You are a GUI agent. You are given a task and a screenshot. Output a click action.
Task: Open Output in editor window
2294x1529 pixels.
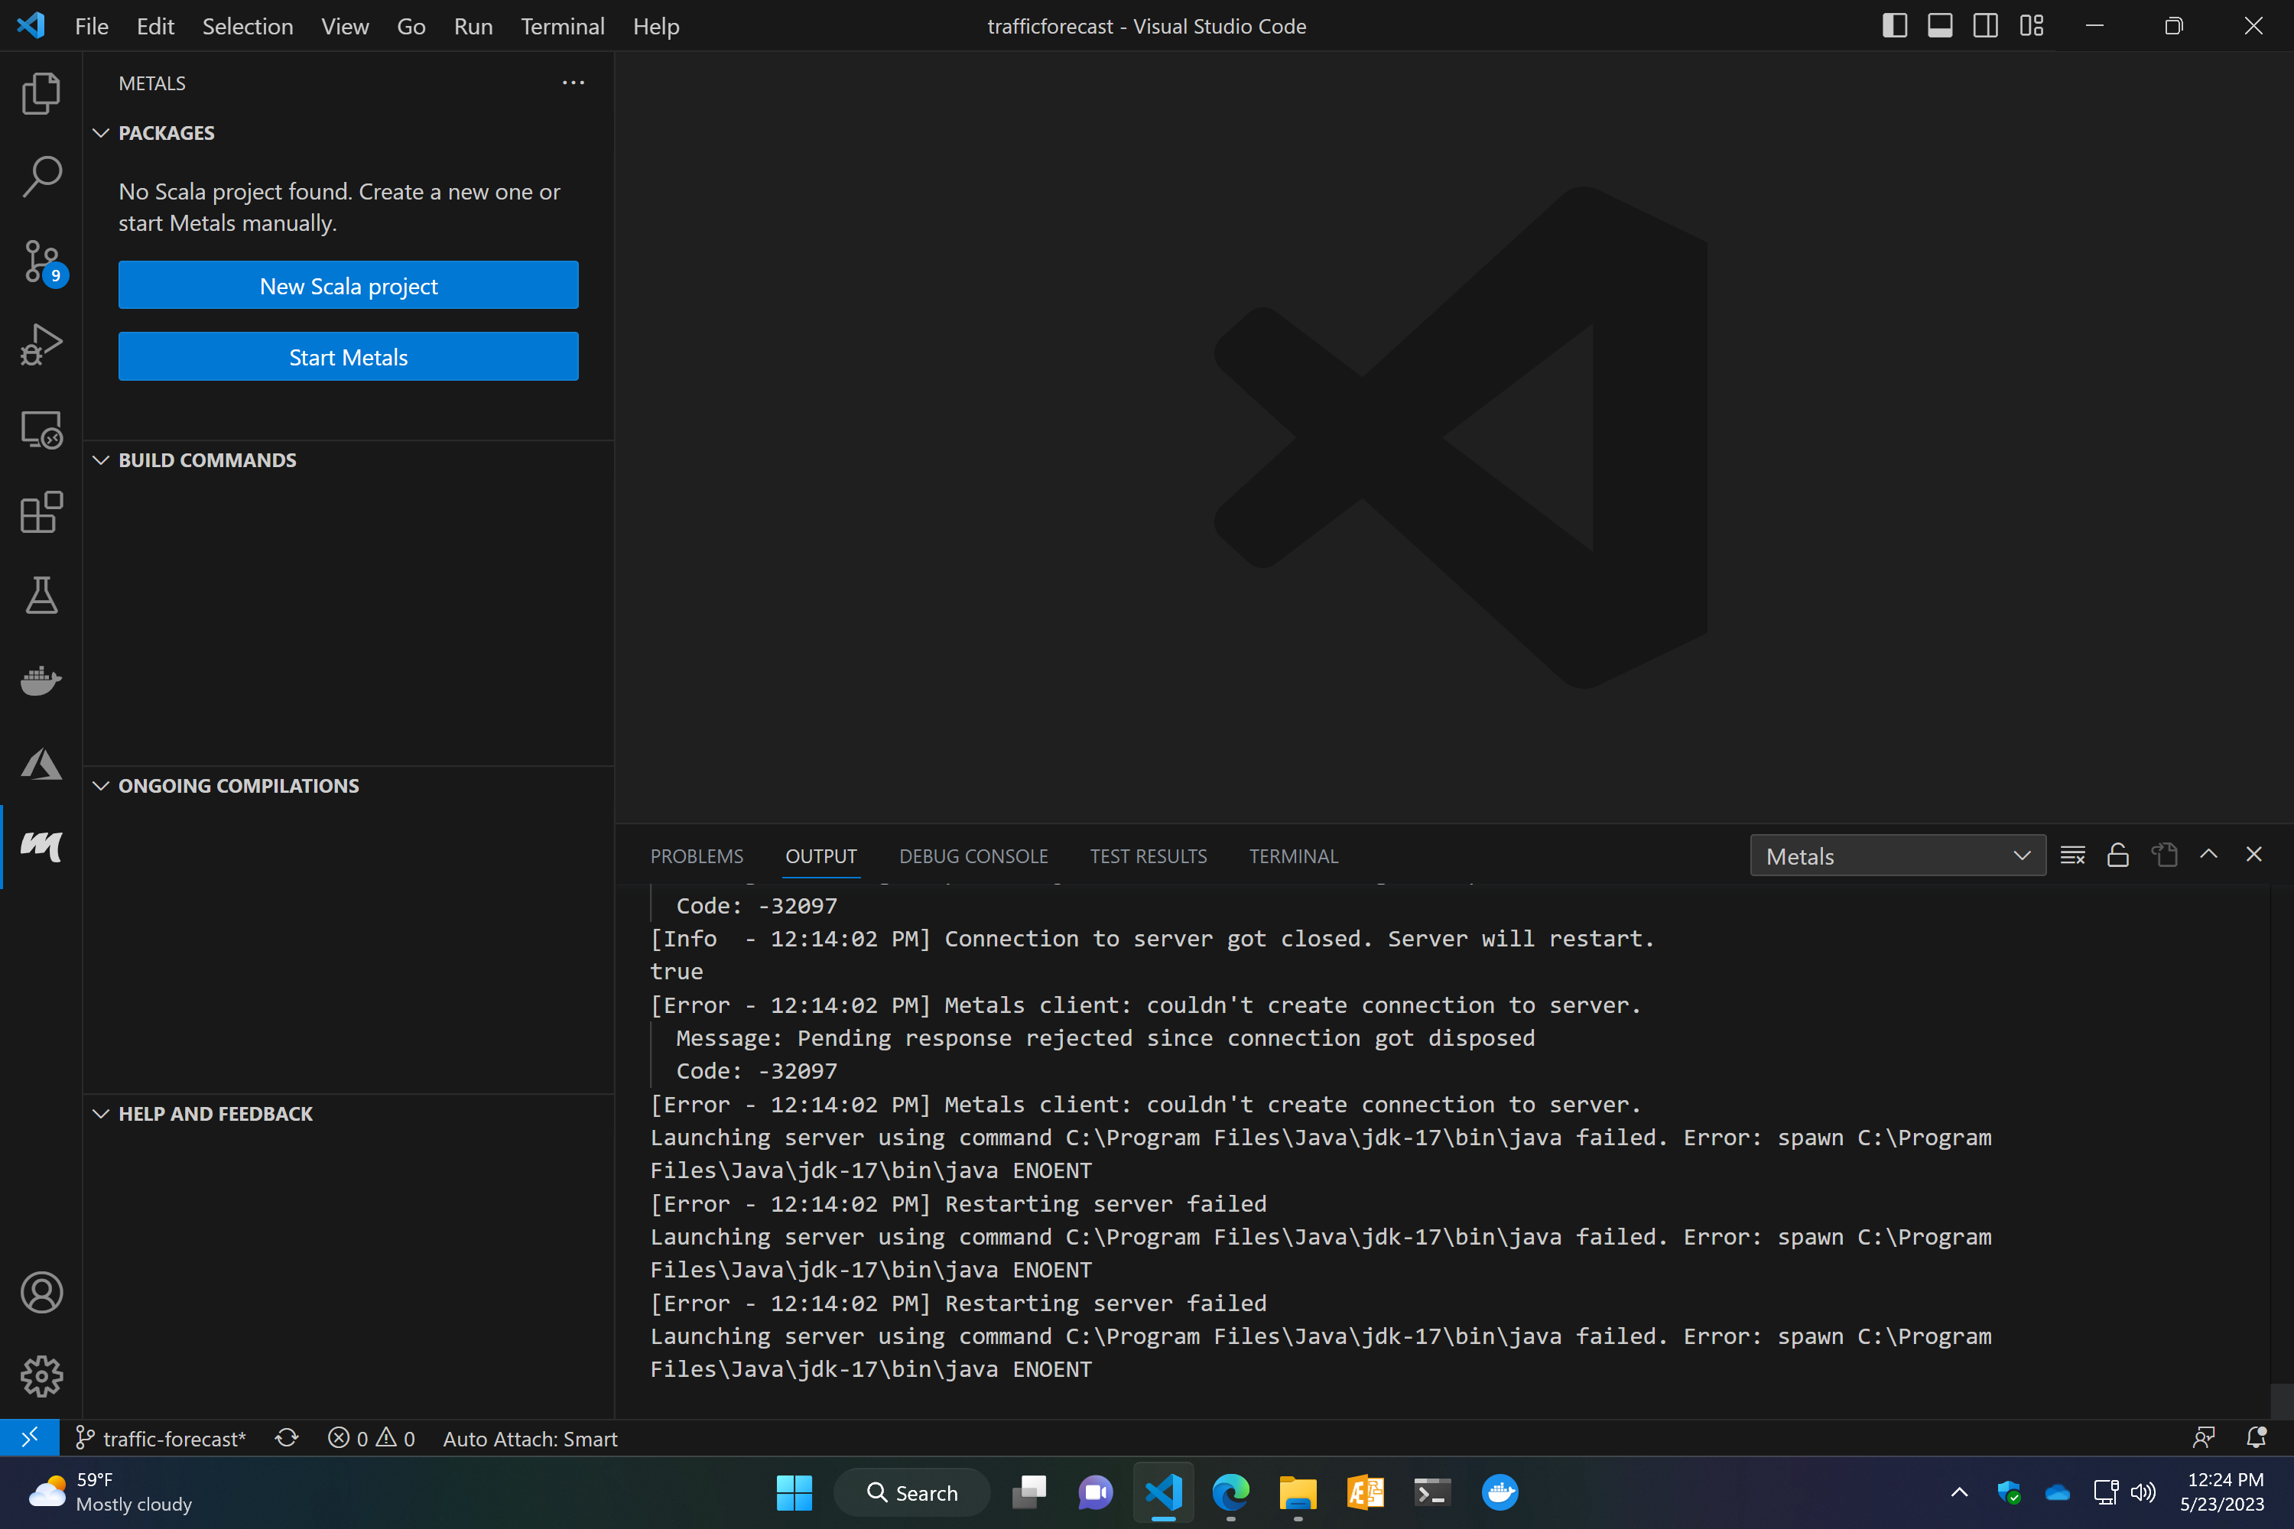point(2164,854)
